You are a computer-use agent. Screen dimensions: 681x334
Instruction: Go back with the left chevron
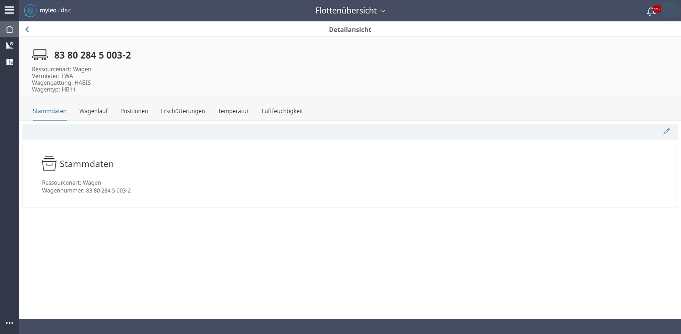pos(27,30)
